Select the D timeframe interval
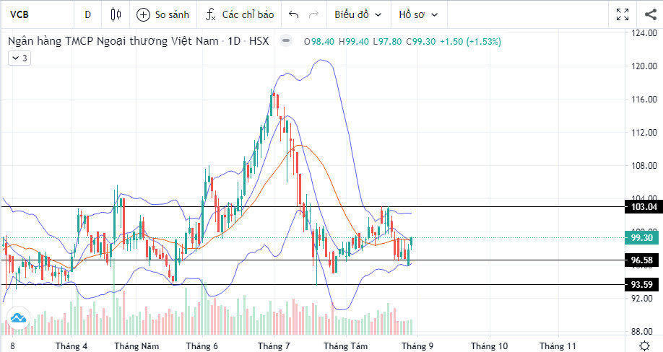The image size is (663, 352). pyautogui.click(x=87, y=14)
